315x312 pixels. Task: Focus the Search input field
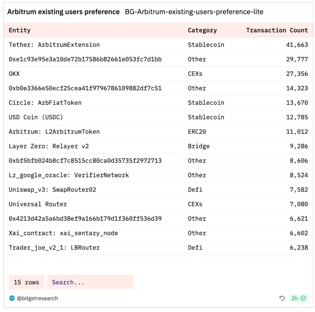point(90,282)
